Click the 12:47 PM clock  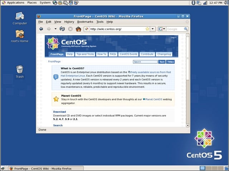(x=216, y=3)
